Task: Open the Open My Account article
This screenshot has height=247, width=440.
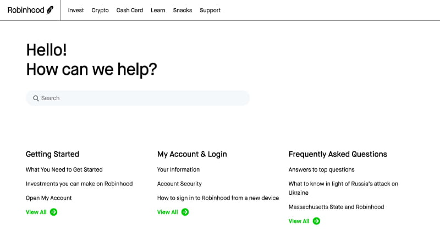Action: point(48,198)
